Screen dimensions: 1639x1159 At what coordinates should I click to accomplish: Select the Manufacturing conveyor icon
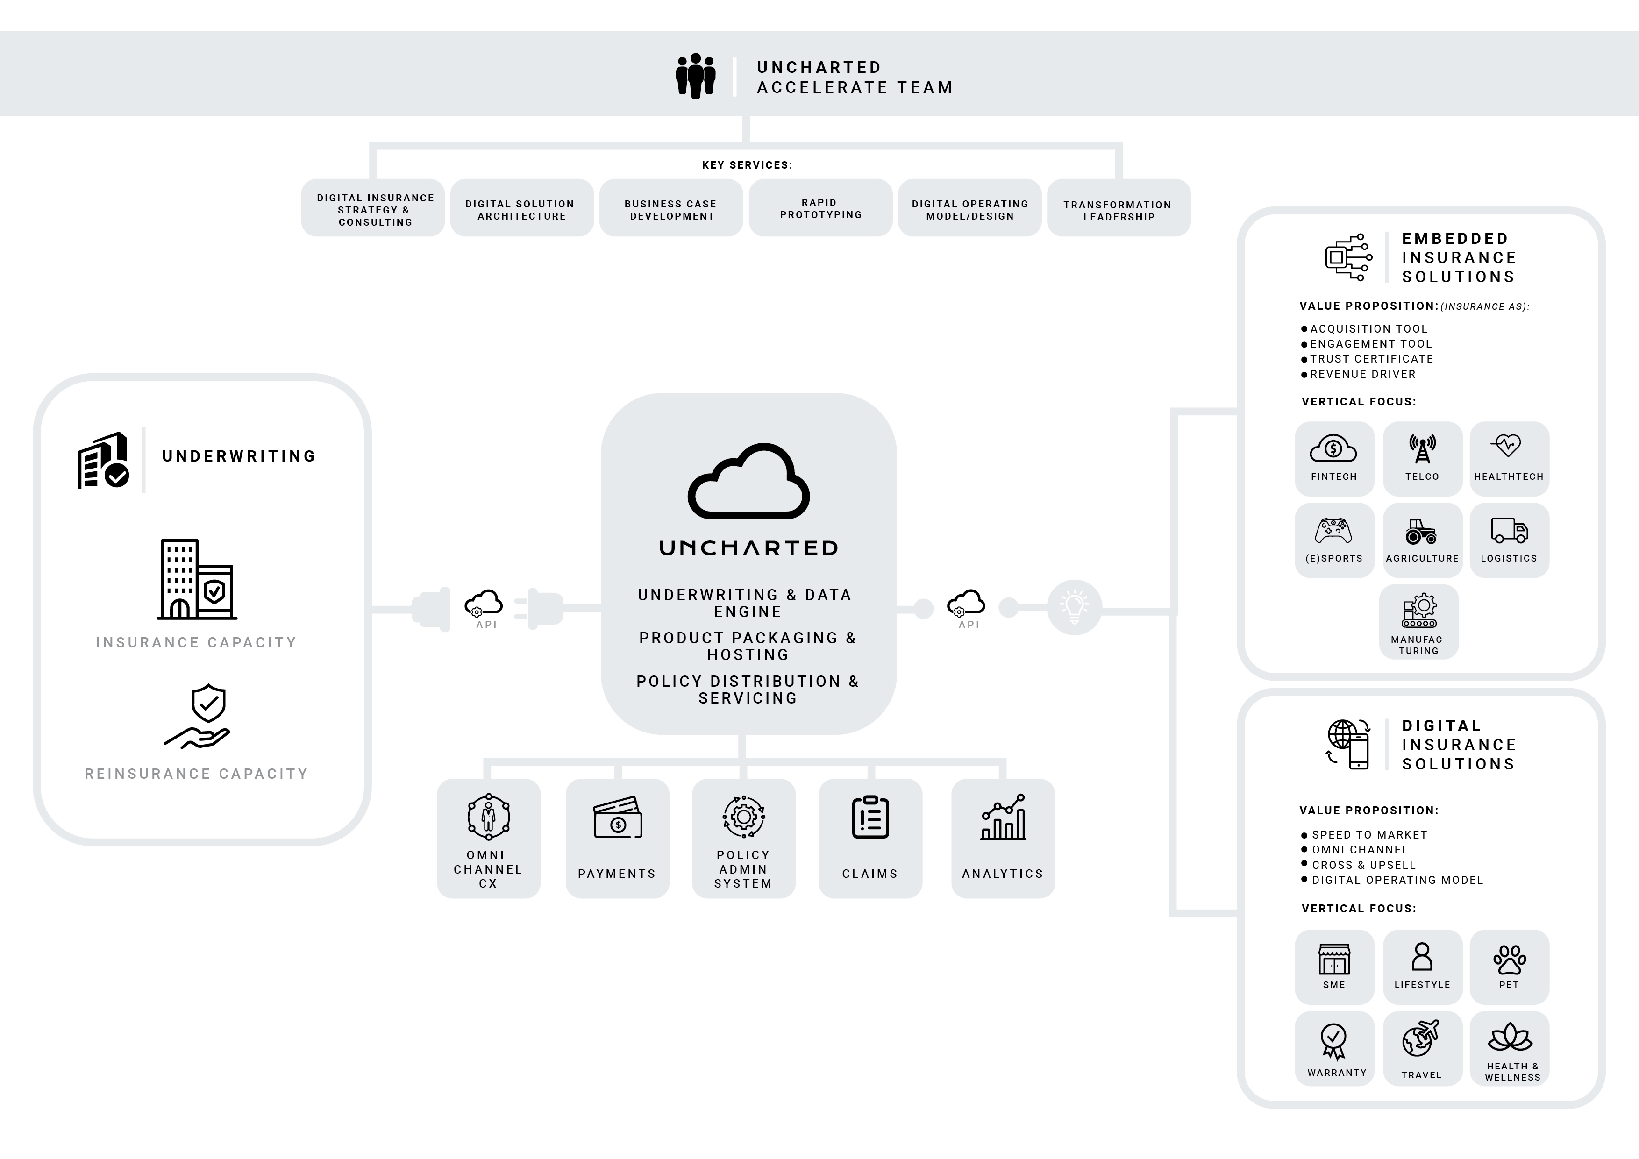pyautogui.click(x=1419, y=610)
